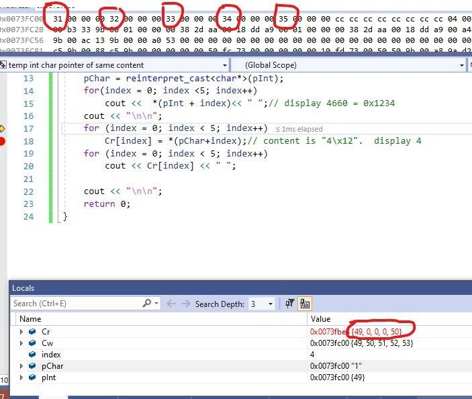Image resolution: width=472 pixels, height=399 pixels.
Task: Click the Cw variable cube icon
Action: pos(32,343)
